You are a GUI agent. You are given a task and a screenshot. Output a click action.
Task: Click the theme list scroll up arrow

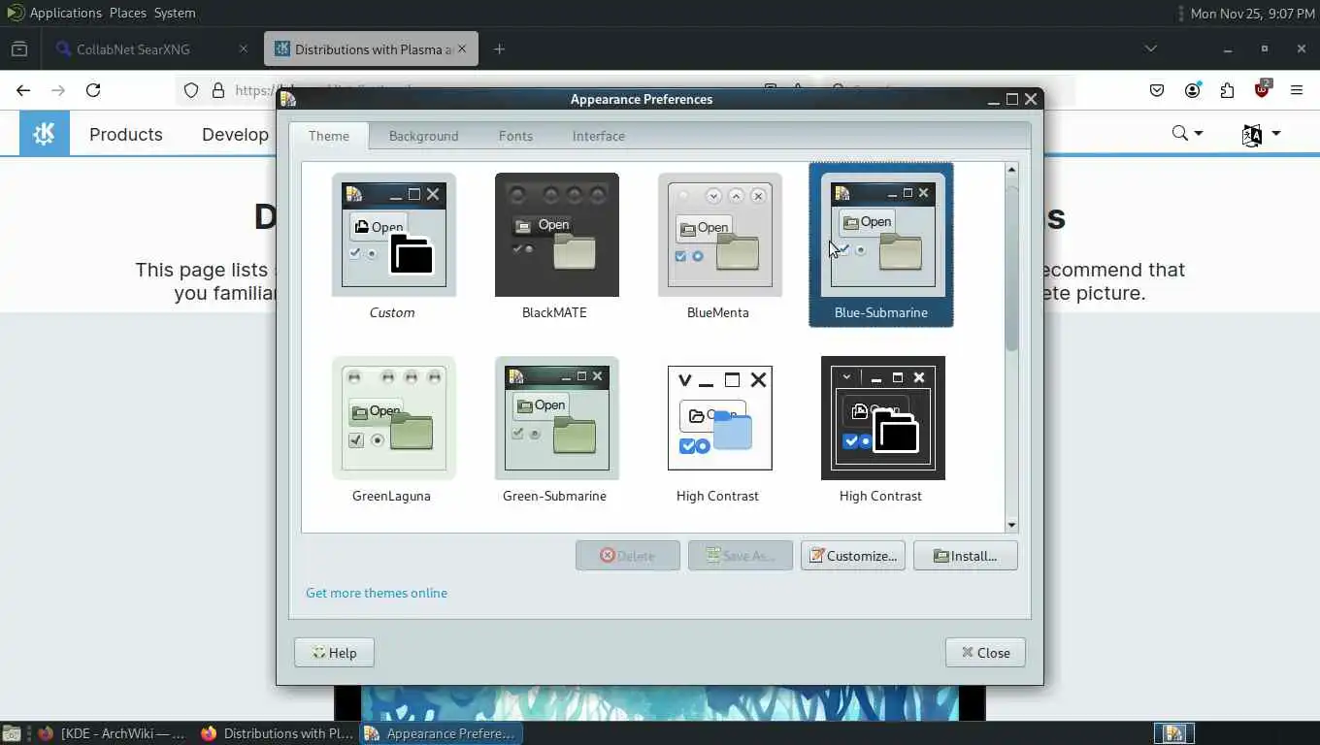click(x=1011, y=170)
